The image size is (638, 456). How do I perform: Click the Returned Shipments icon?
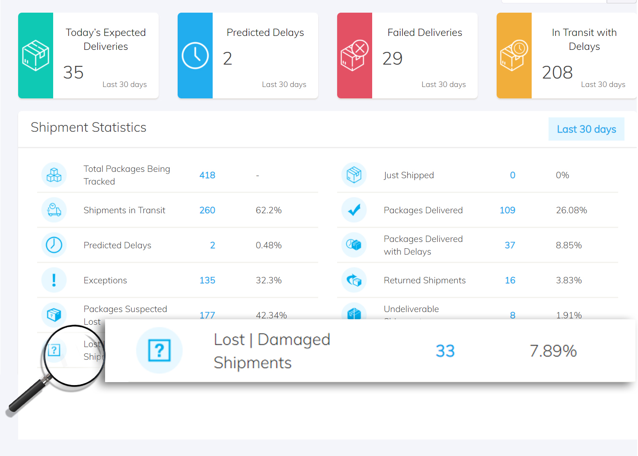click(354, 280)
